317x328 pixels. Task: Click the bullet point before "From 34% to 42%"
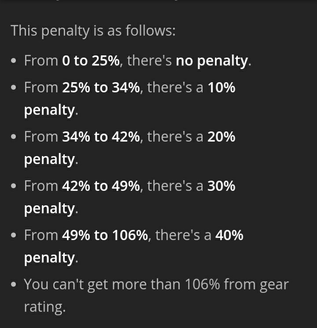pyautogui.click(x=15, y=138)
